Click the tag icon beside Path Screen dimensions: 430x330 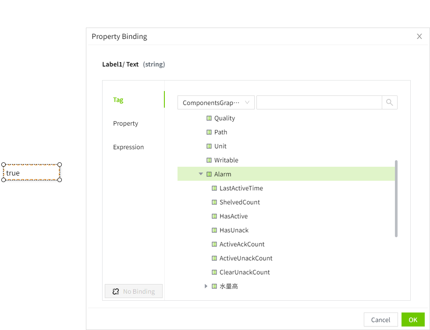tap(209, 132)
